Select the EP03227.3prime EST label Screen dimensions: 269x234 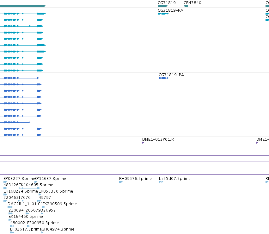click(19, 179)
